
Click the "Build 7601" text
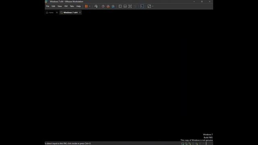(x=208, y=137)
